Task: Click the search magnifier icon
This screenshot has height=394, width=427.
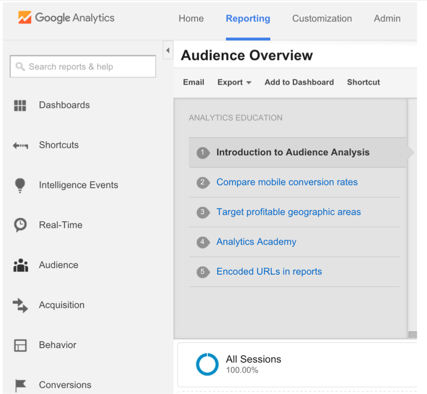Action: tap(20, 66)
